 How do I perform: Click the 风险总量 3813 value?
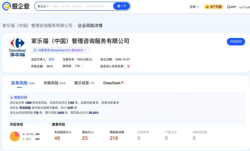click(x=50, y=66)
